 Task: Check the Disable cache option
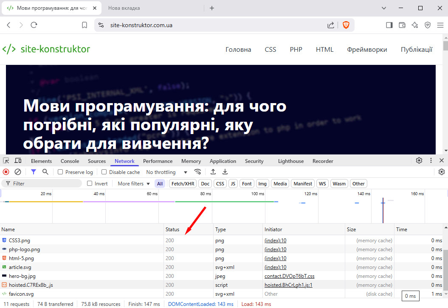tap(104, 172)
